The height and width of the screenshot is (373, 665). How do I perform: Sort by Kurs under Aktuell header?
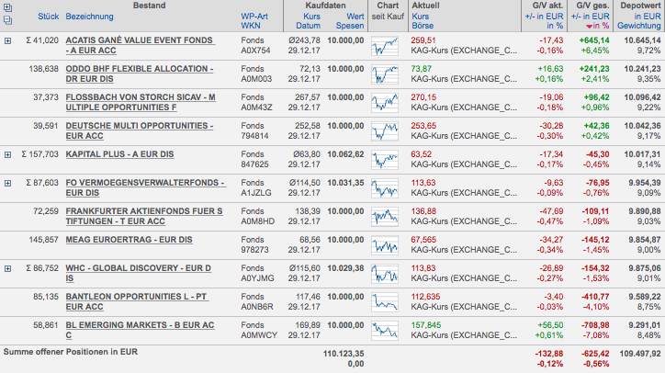coord(421,17)
